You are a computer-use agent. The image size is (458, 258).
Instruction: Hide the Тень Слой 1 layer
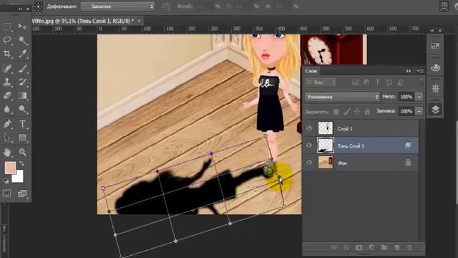pyautogui.click(x=309, y=145)
